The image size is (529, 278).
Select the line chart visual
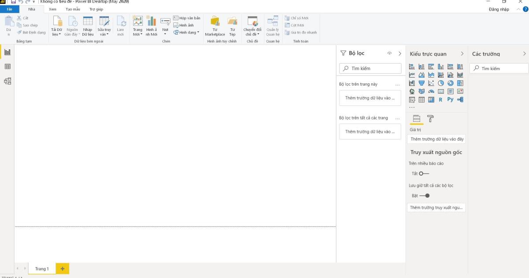coord(412,75)
